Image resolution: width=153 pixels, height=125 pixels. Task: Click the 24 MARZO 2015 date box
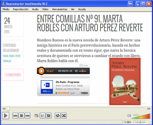[x=13, y=25]
